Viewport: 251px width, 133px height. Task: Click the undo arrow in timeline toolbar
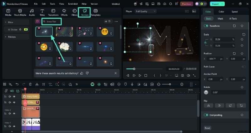click(17, 84)
